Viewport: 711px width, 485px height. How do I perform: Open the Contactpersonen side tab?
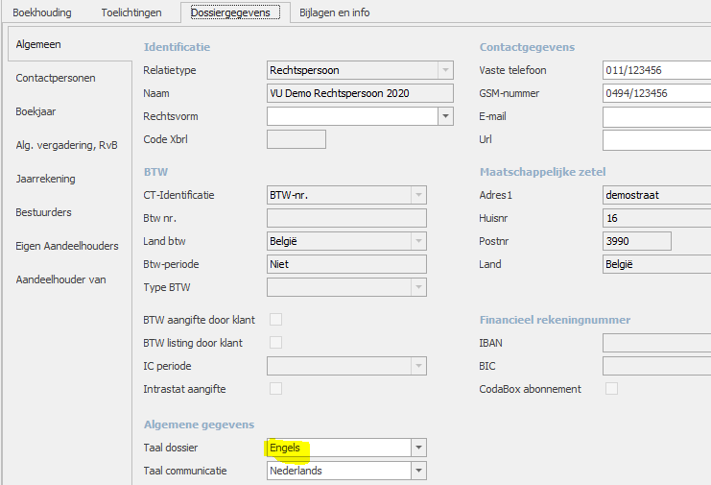[x=56, y=78]
